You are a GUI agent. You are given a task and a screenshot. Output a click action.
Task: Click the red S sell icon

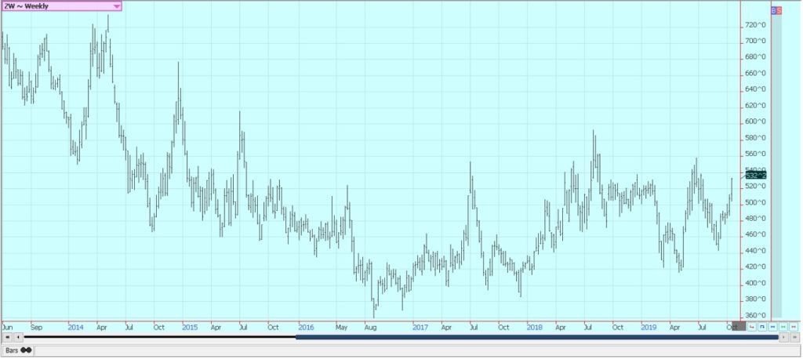779,10
